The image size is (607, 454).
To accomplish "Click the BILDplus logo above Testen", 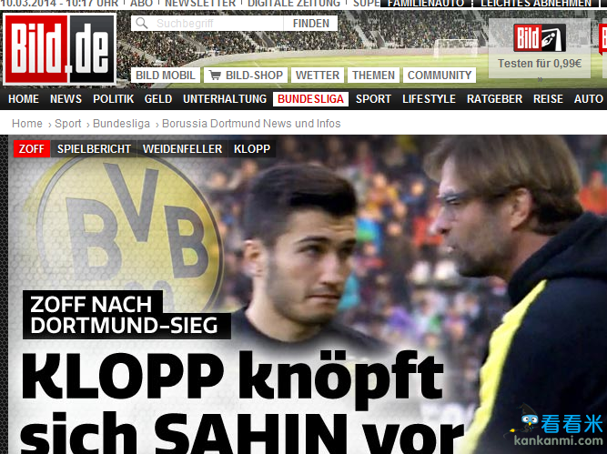I will coord(540,38).
